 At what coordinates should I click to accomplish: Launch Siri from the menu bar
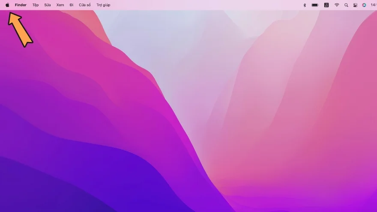pyautogui.click(x=364, y=5)
